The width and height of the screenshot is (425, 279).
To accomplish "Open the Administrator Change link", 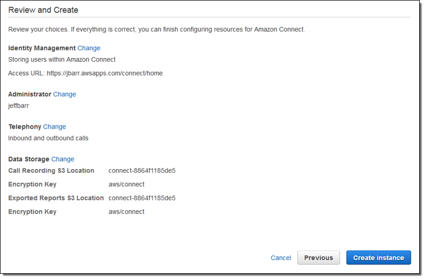I will (x=65, y=94).
